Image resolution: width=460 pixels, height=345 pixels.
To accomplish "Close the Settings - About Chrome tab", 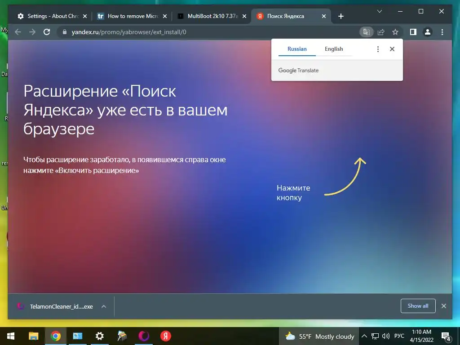I will (x=85, y=16).
